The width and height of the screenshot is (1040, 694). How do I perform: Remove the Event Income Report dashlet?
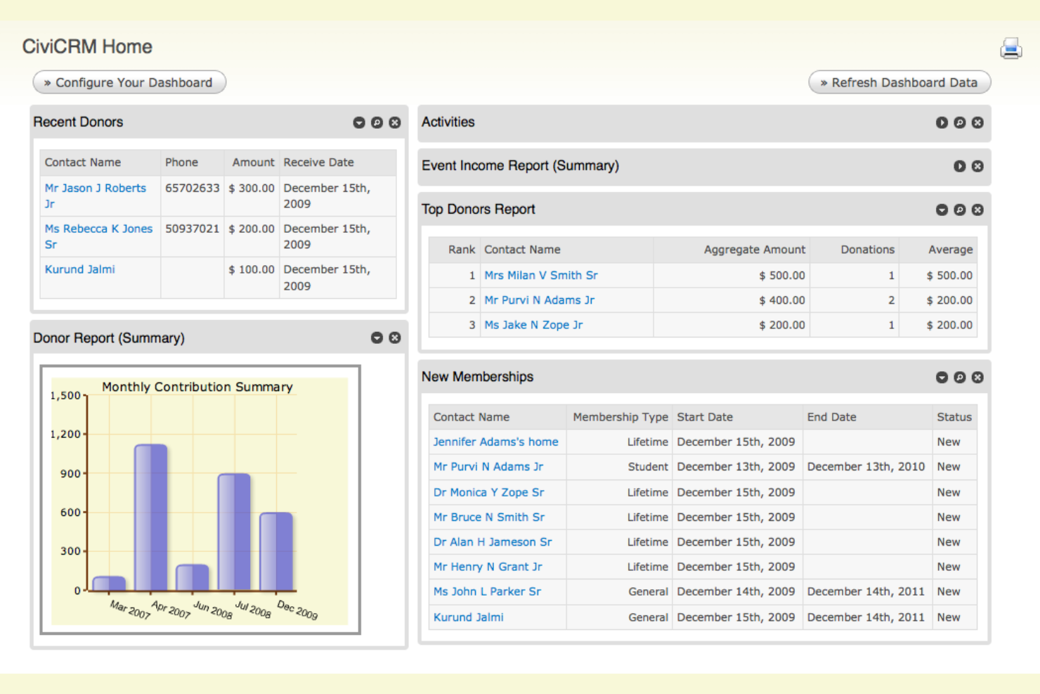(x=977, y=166)
